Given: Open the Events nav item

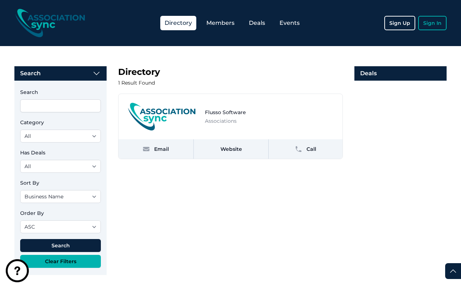Looking at the screenshot, I should click(x=290, y=23).
